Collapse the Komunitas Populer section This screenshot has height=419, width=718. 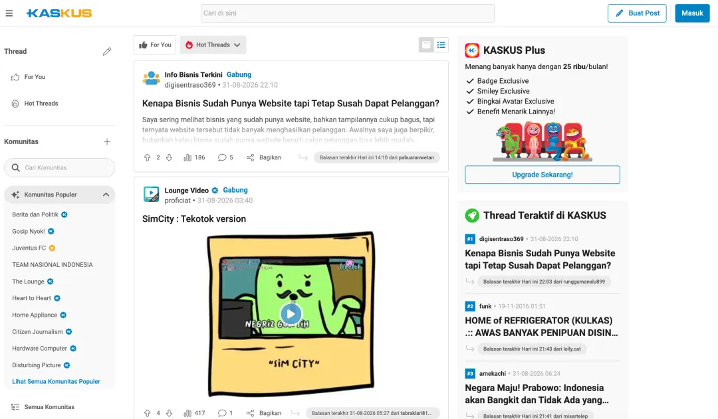[x=106, y=195]
